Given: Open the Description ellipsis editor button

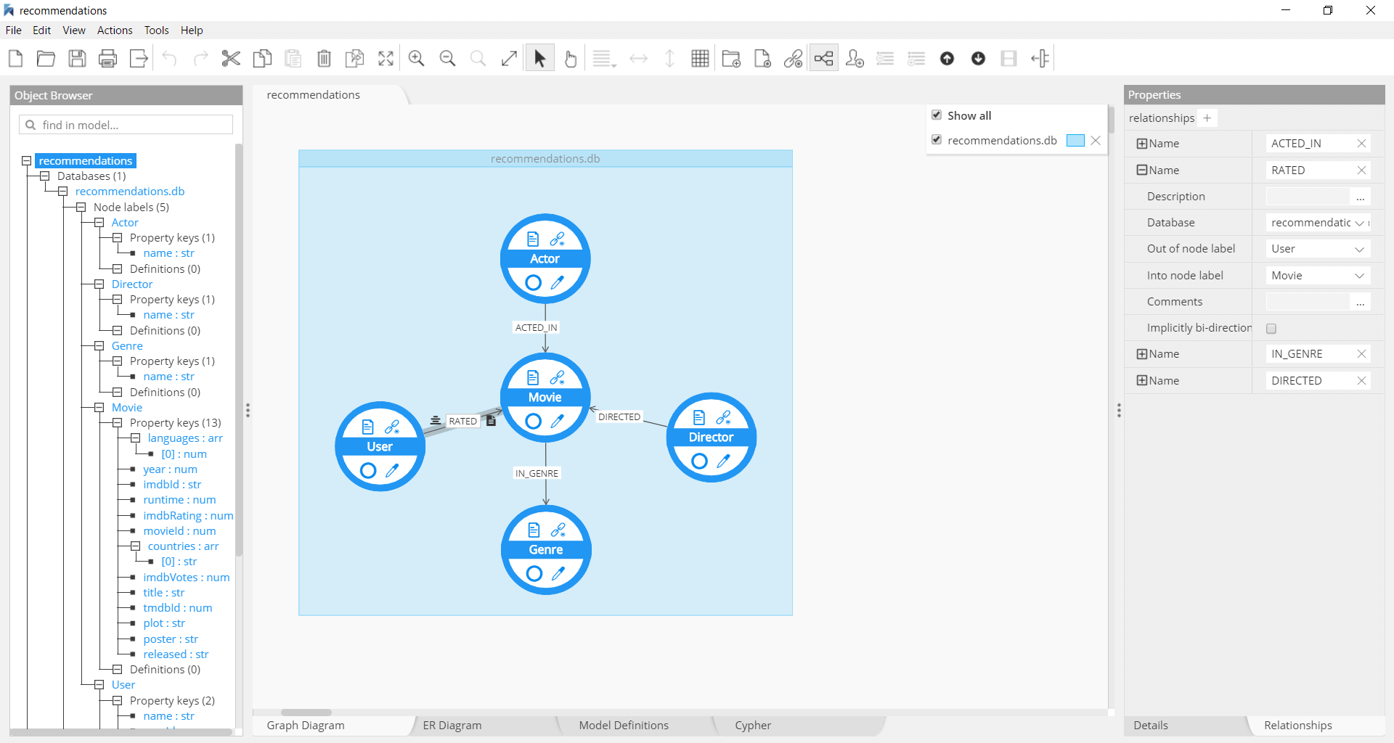Looking at the screenshot, I should tap(1360, 197).
